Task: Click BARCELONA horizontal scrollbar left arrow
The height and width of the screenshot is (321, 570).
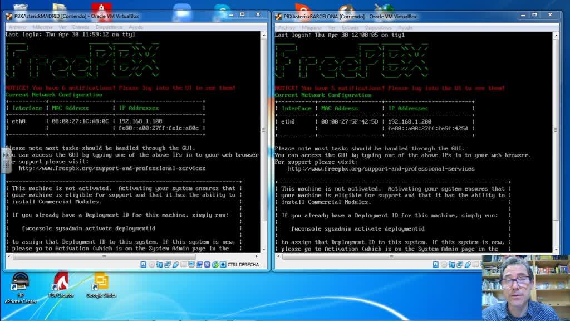Action: 278,256
